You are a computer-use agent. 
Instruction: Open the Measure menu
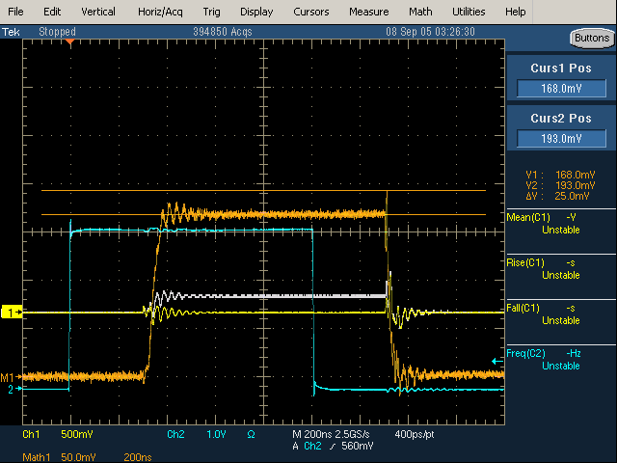tap(368, 12)
